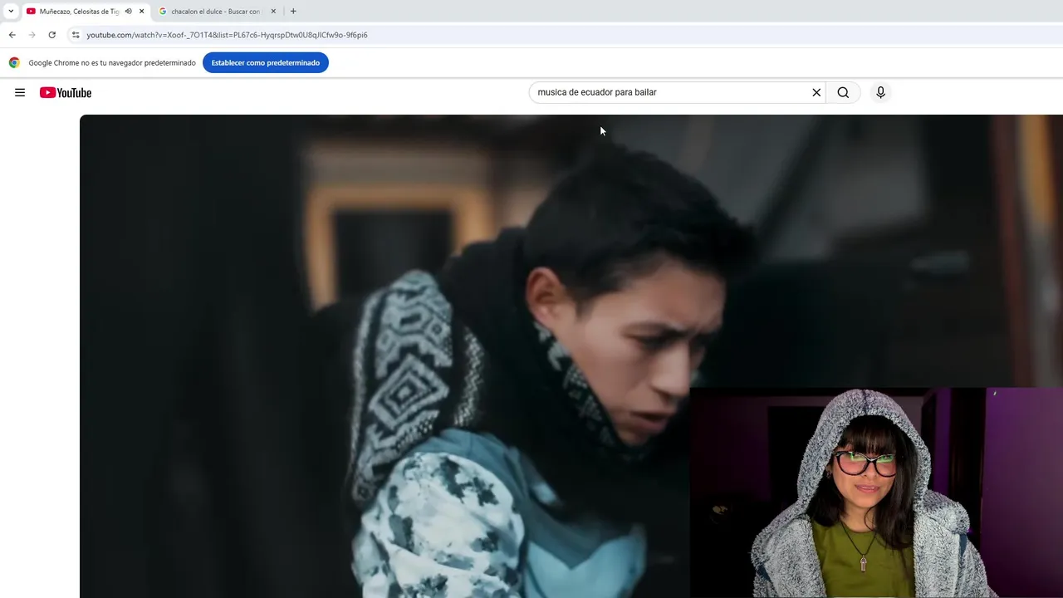Start voice search with the microphone
This screenshot has height=598, width=1063.
tap(881, 92)
